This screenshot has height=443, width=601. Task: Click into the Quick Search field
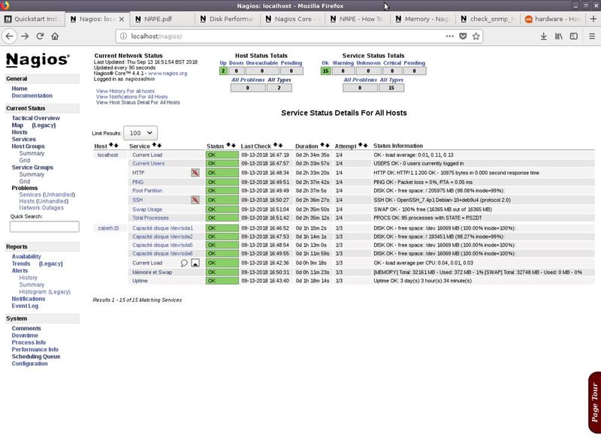(44, 226)
